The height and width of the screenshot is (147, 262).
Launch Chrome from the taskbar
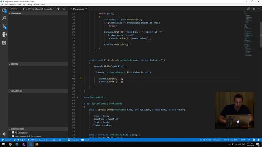coord(10,144)
